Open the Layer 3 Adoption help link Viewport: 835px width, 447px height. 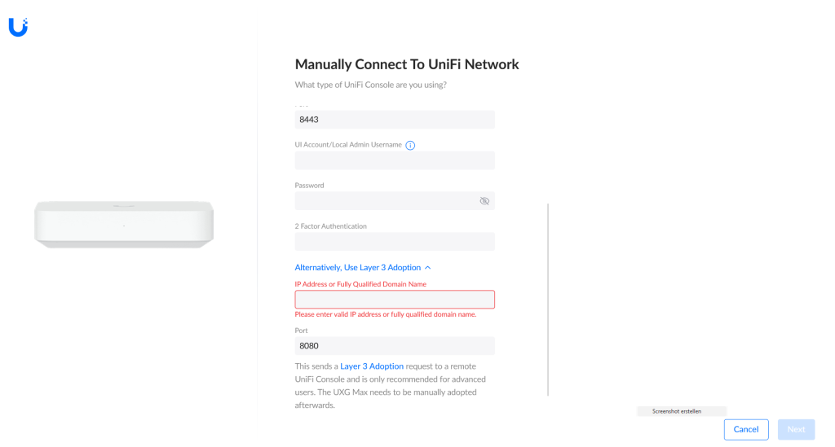click(x=372, y=366)
